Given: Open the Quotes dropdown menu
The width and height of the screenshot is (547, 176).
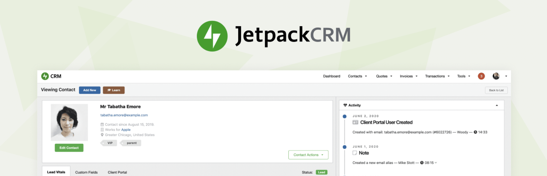Looking at the screenshot, I should (x=384, y=76).
